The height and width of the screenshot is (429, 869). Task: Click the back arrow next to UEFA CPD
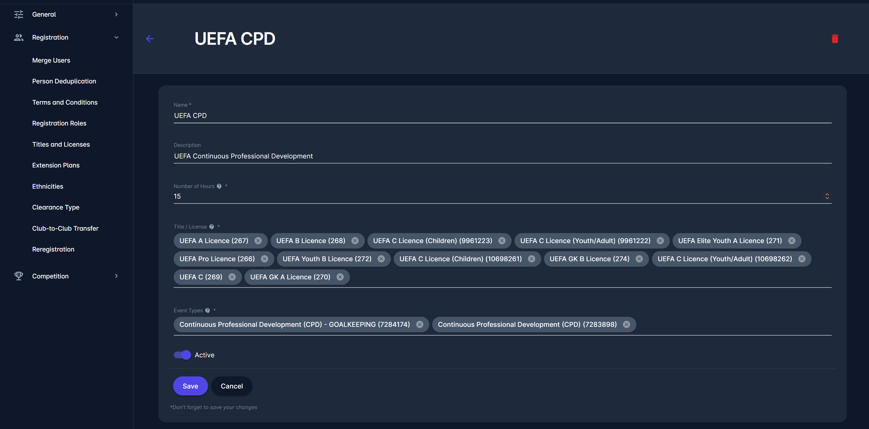[x=150, y=39]
